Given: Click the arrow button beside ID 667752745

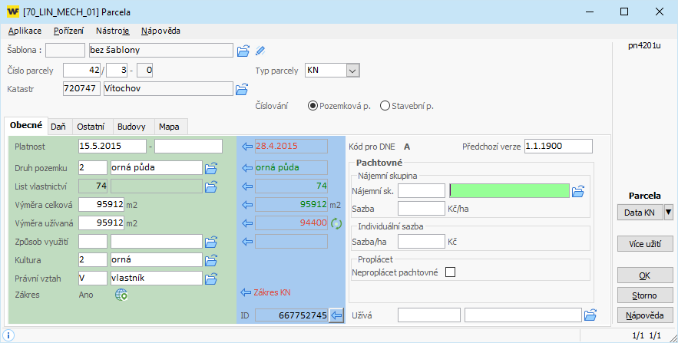Looking at the screenshot, I should (x=336, y=315).
